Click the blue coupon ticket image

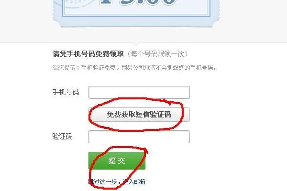point(136,13)
